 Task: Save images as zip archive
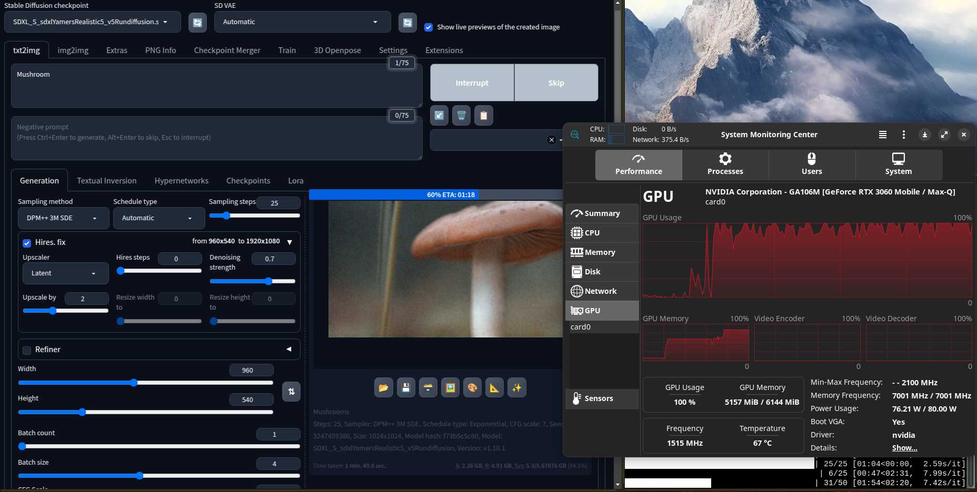(x=428, y=388)
